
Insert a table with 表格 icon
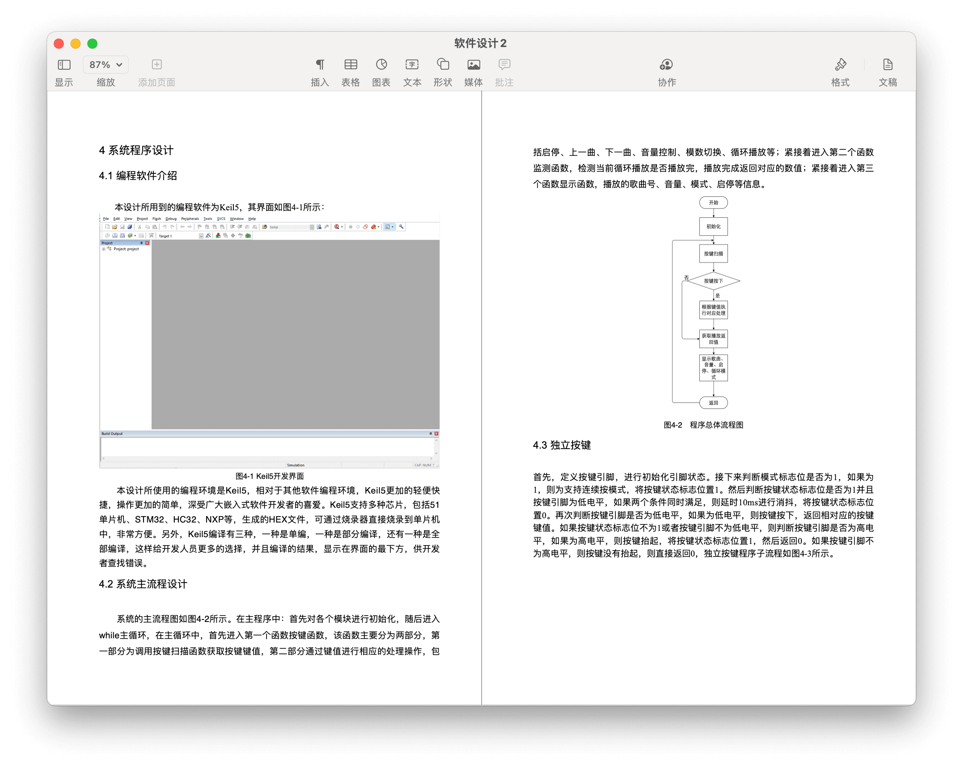point(351,65)
